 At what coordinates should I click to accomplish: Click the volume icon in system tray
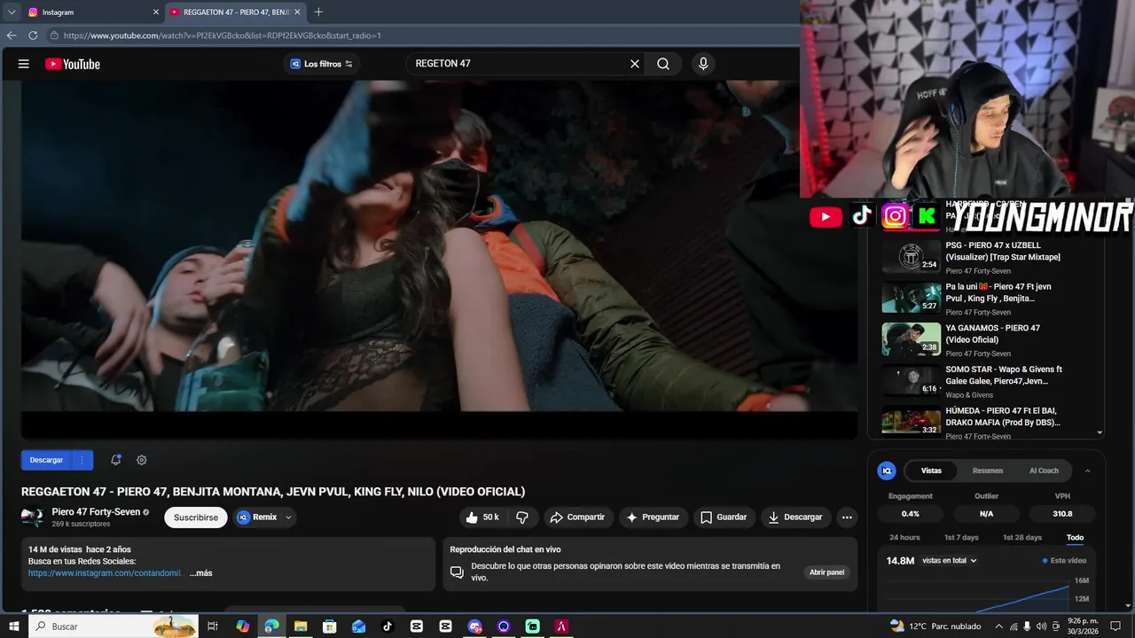tap(1041, 626)
